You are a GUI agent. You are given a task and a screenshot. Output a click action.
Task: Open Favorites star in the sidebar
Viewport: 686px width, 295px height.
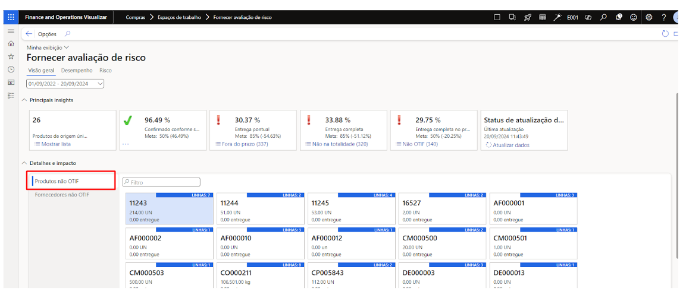pos(11,56)
